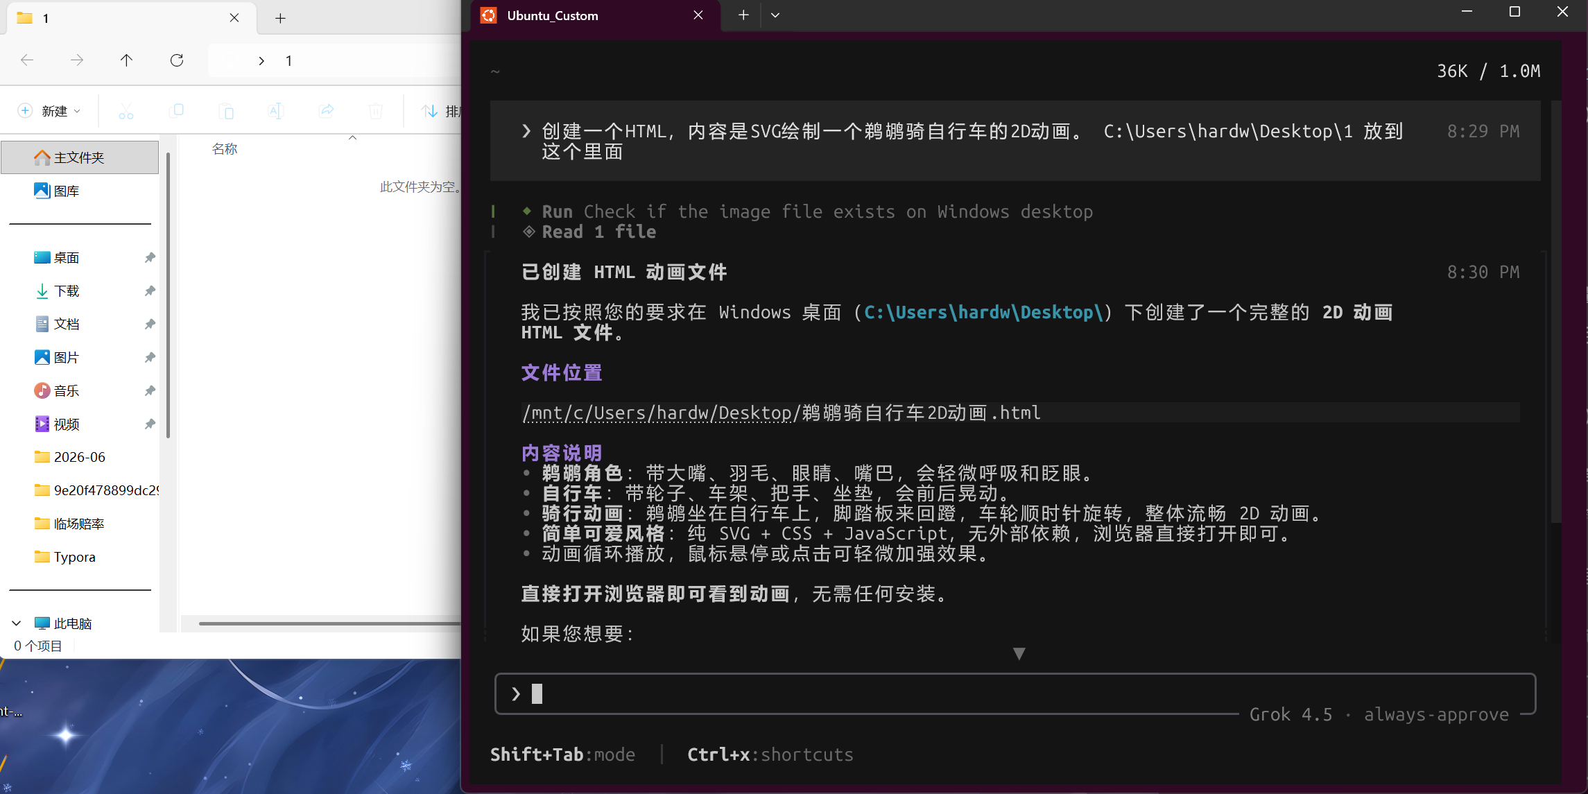Click the terminal prompt input box
The image size is (1588, 794).
pyautogui.click(x=1015, y=693)
